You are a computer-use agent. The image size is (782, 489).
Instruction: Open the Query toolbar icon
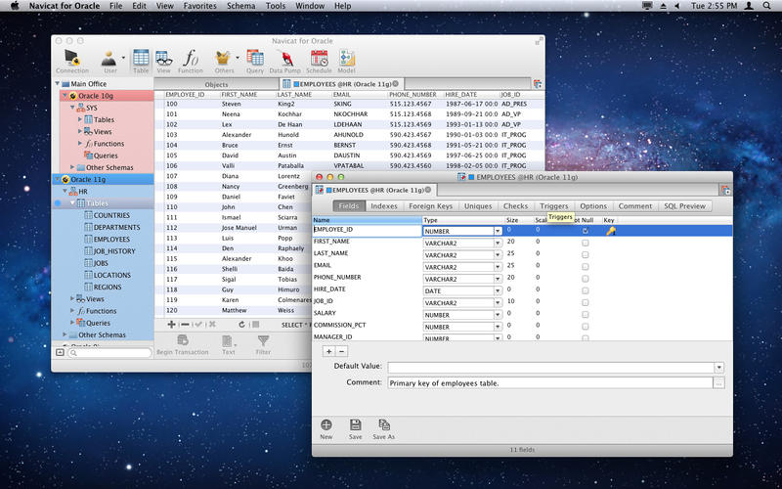tap(255, 62)
